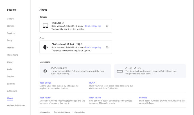The image size is (194, 115).
Task: Go to Audio settings
Action: [10, 69]
